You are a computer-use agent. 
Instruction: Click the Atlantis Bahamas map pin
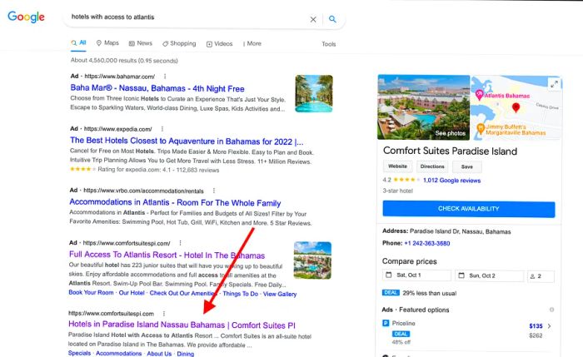pos(479,95)
